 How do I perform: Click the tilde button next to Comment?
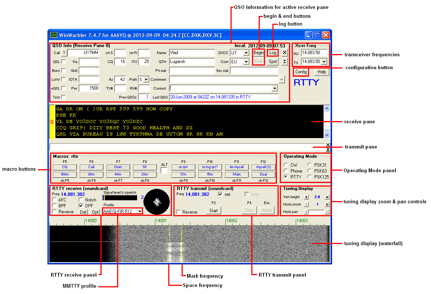coord(282,80)
